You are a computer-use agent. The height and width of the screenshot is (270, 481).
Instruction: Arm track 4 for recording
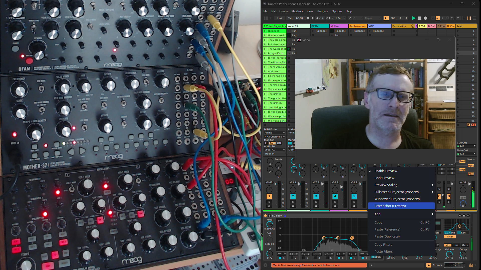[335, 206]
